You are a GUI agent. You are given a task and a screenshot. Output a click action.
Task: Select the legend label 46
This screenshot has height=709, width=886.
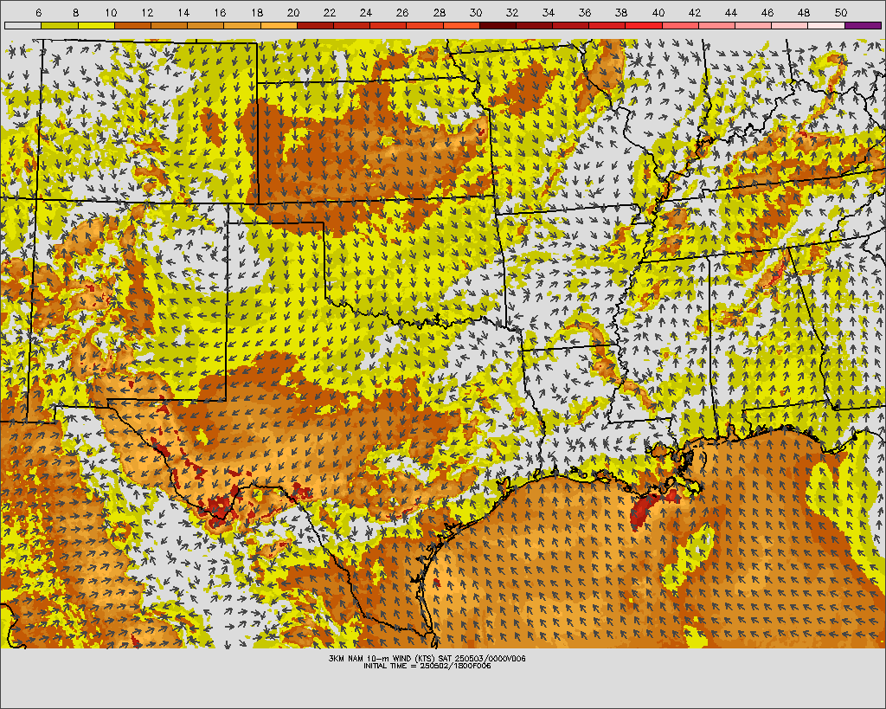[767, 12]
